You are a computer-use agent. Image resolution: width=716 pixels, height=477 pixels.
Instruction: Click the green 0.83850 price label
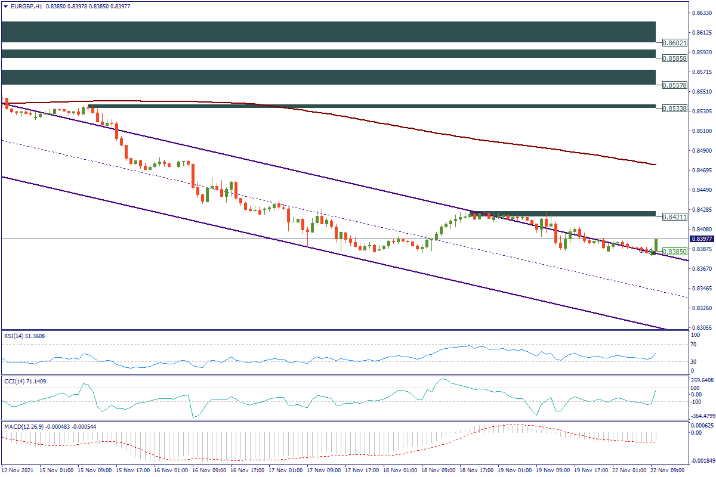(675, 252)
